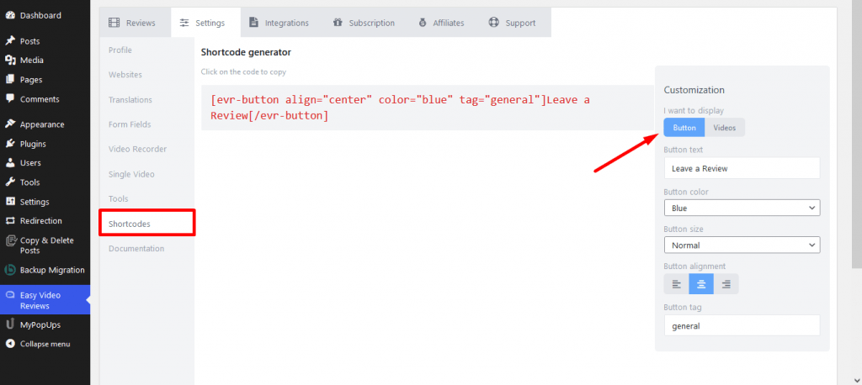862x385 pixels.
Task: Click the MyPopUps U-shaped icon
Action: click(x=10, y=324)
